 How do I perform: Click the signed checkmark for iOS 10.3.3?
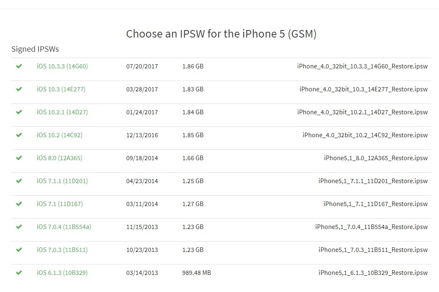(x=19, y=66)
